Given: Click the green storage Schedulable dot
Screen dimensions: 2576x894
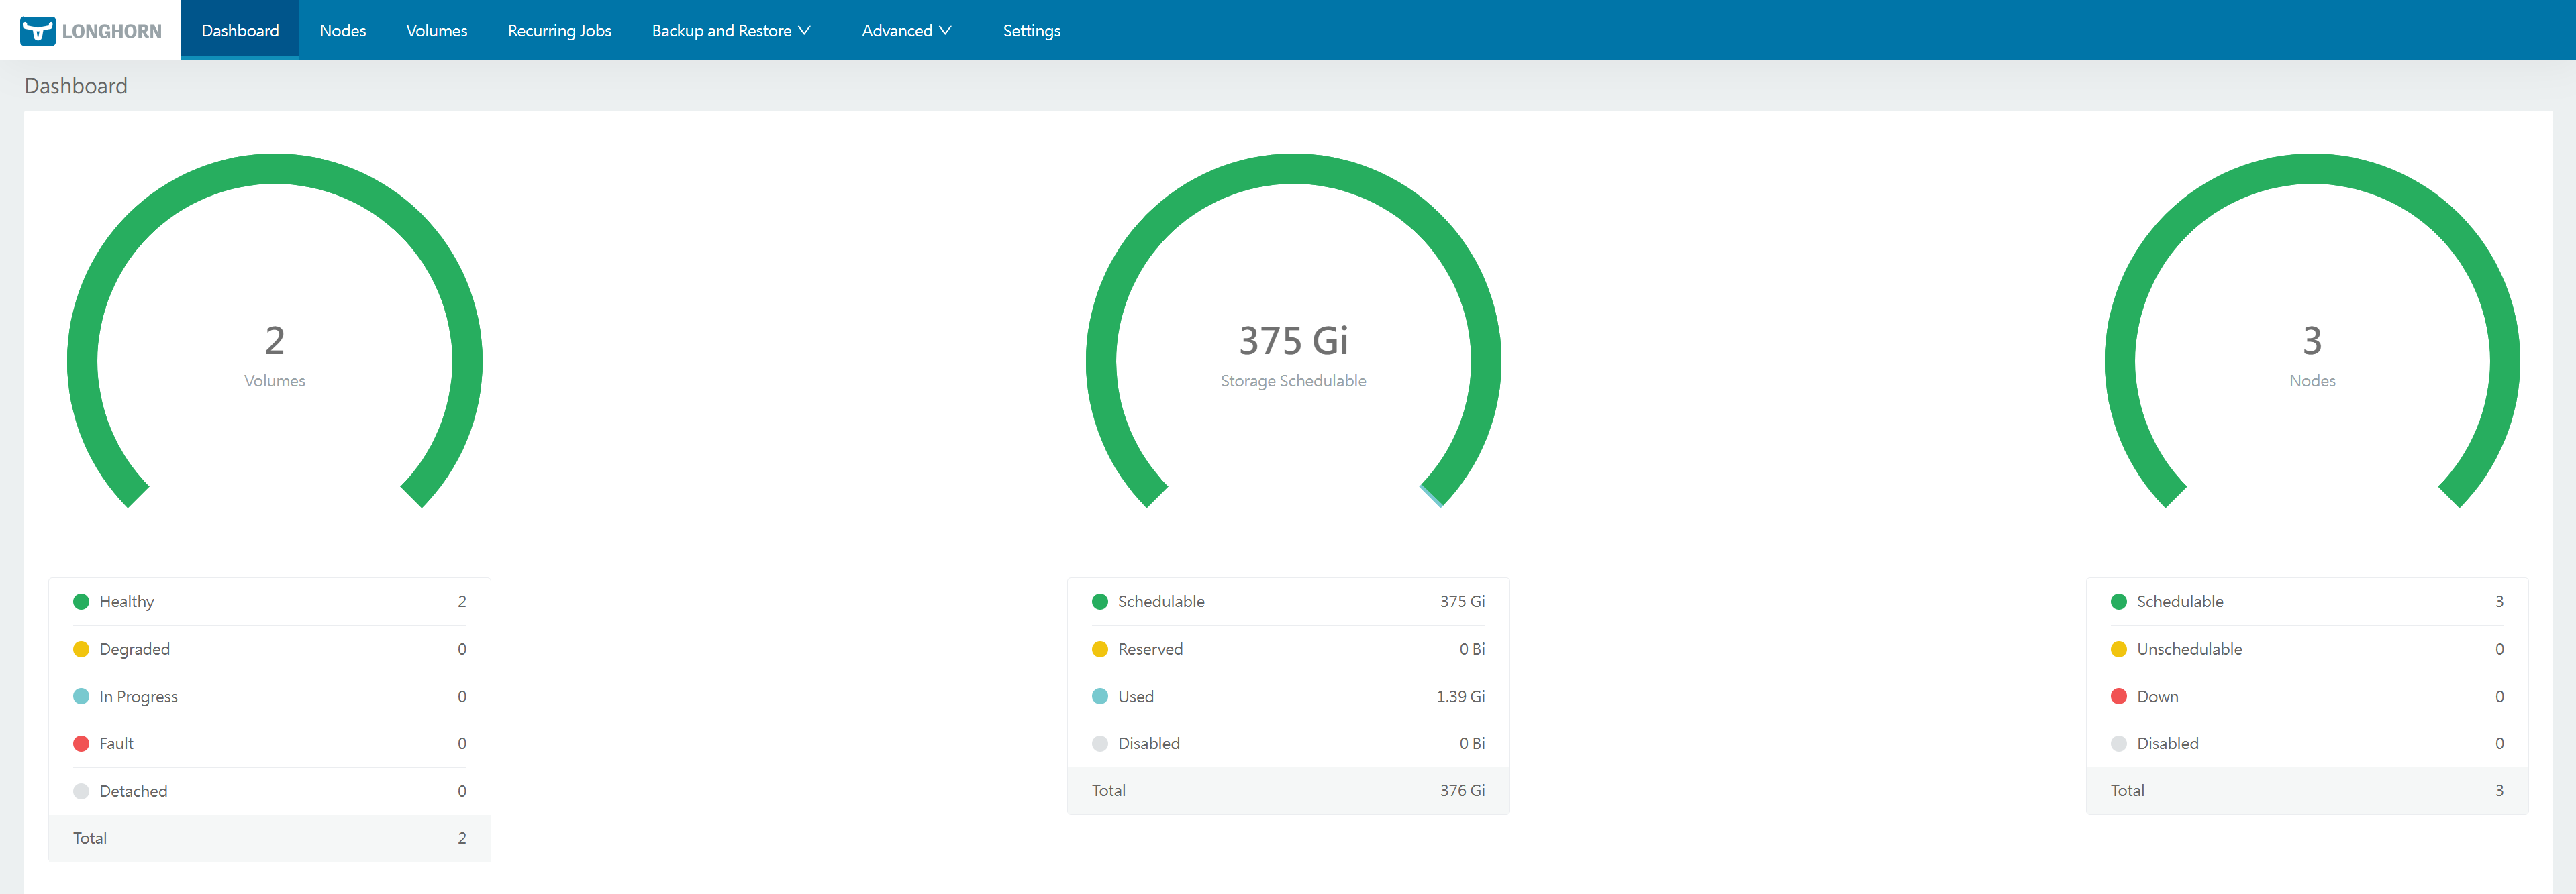Looking at the screenshot, I should (x=1100, y=602).
